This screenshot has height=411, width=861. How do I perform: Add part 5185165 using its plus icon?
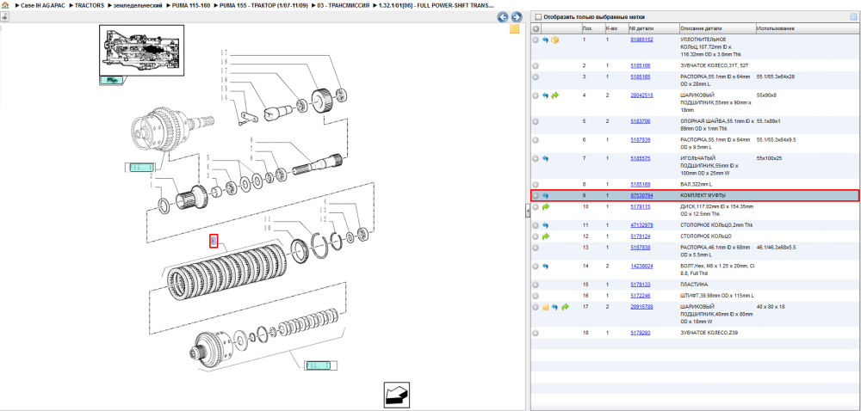(536, 77)
